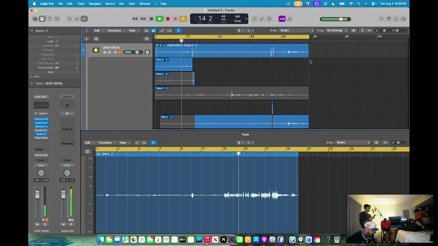Record-enable the LEAD VOCAL track header
The width and height of the screenshot is (438, 246).
tap(115, 52)
